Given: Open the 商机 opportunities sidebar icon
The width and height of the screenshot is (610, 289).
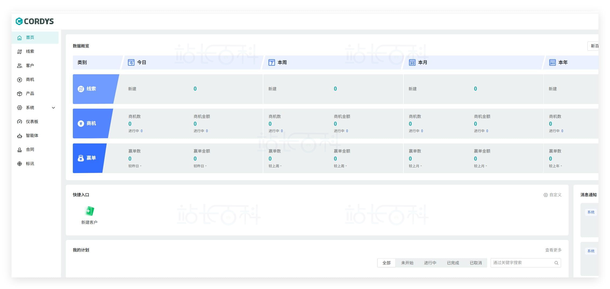Looking at the screenshot, I should coord(20,80).
